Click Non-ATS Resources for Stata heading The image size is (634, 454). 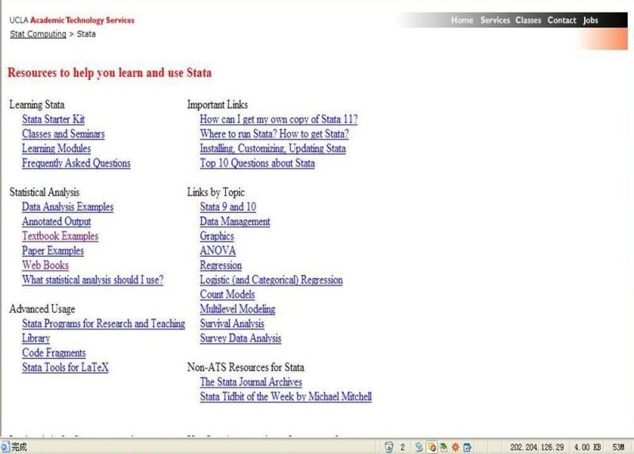tap(246, 367)
